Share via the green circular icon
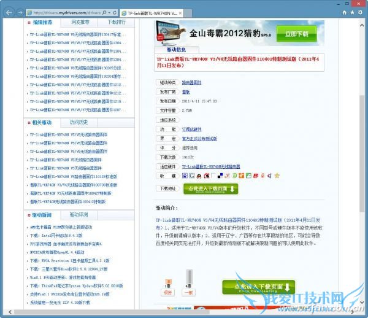This screenshot has height=318, width=368. [234, 176]
